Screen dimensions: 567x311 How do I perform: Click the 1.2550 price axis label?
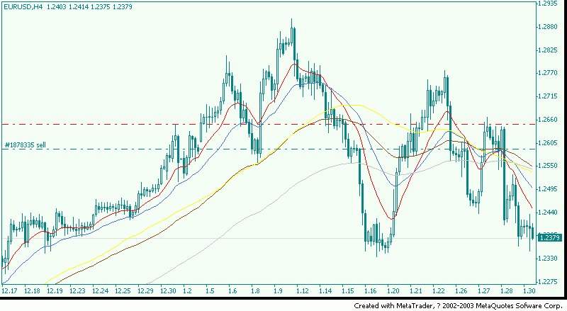click(x=548, y=166)
